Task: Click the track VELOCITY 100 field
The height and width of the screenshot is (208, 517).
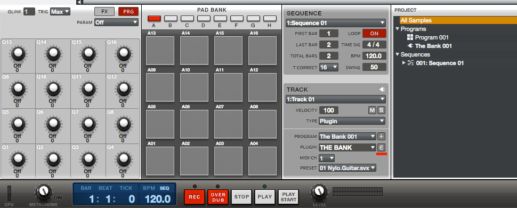Action: 329,110
